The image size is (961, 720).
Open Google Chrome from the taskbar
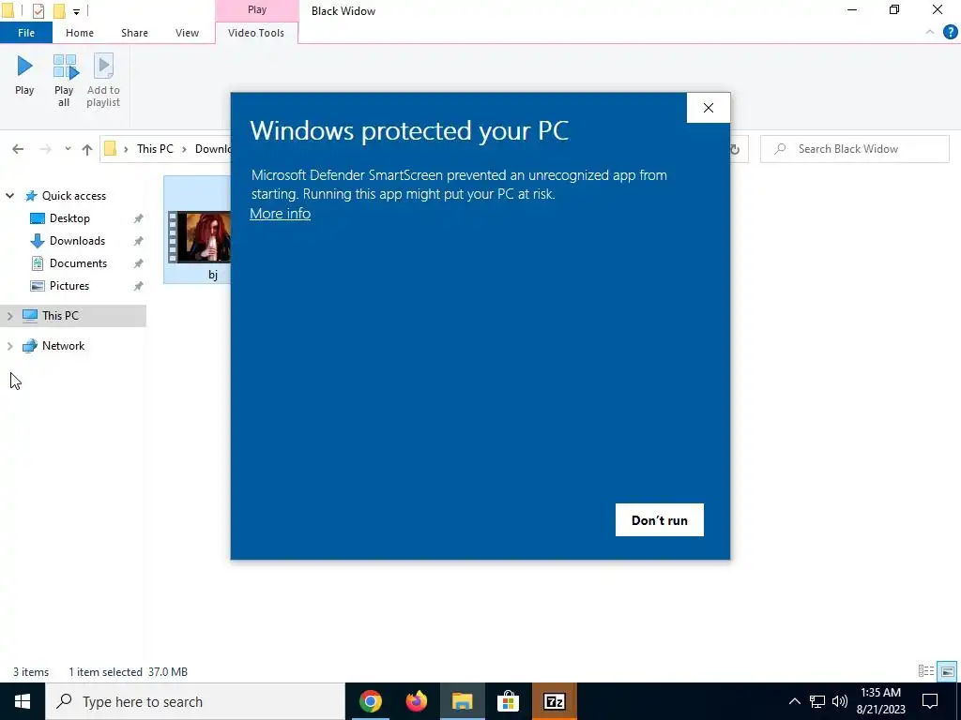point(370,701)
